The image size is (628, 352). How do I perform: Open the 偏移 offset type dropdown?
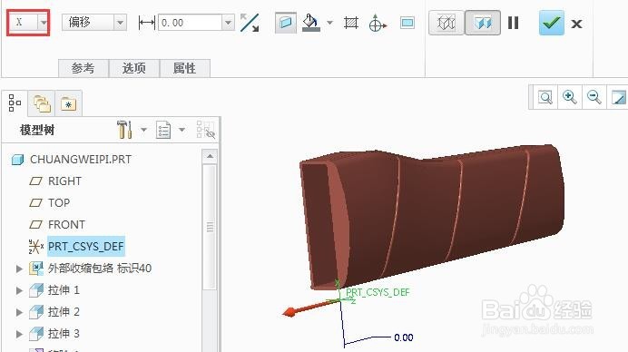click(x=94, y=23)
